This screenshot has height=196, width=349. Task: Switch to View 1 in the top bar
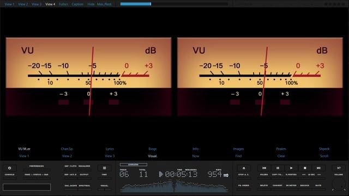click(9, 4)
